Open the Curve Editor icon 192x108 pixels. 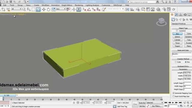(x=143, y=9)
